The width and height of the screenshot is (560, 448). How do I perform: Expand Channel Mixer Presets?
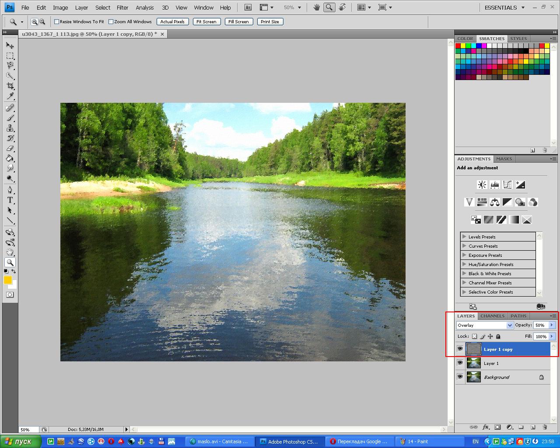click(x=464, y=283)
